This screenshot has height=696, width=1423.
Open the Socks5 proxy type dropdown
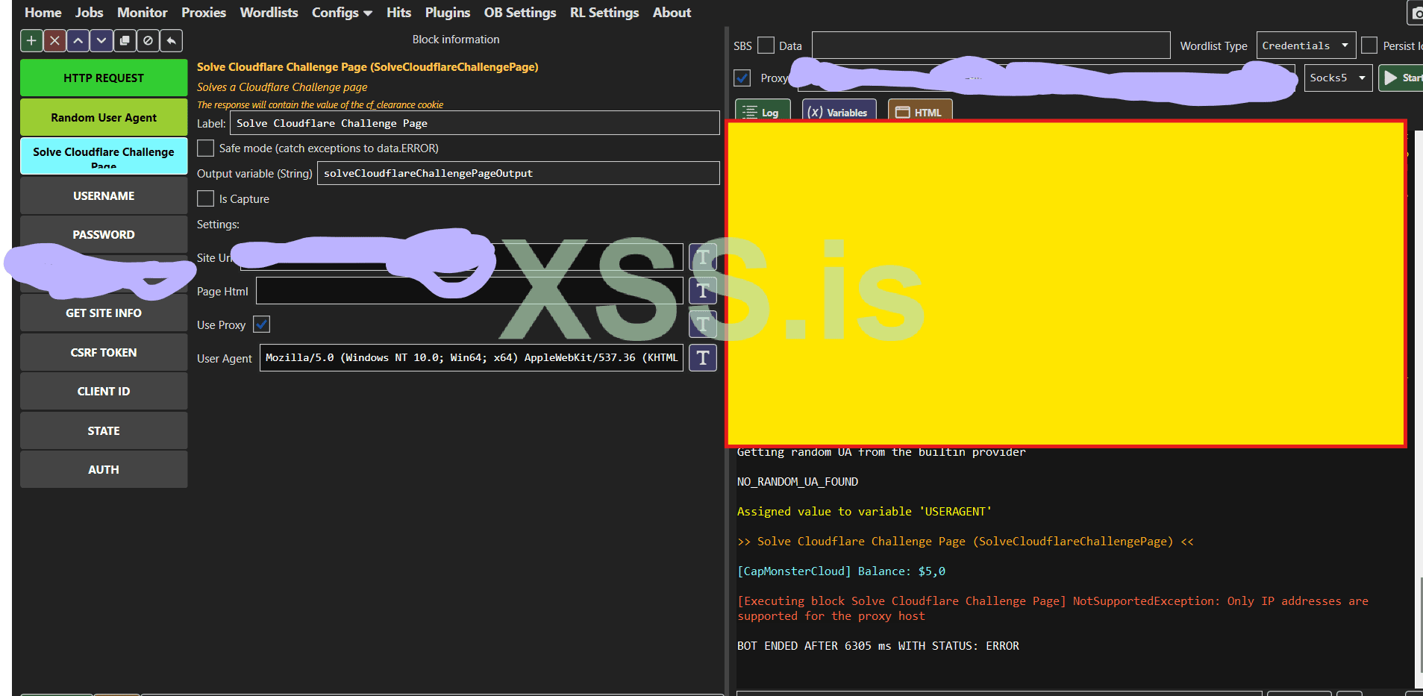pyautogui.click(x=1338, y=78)
